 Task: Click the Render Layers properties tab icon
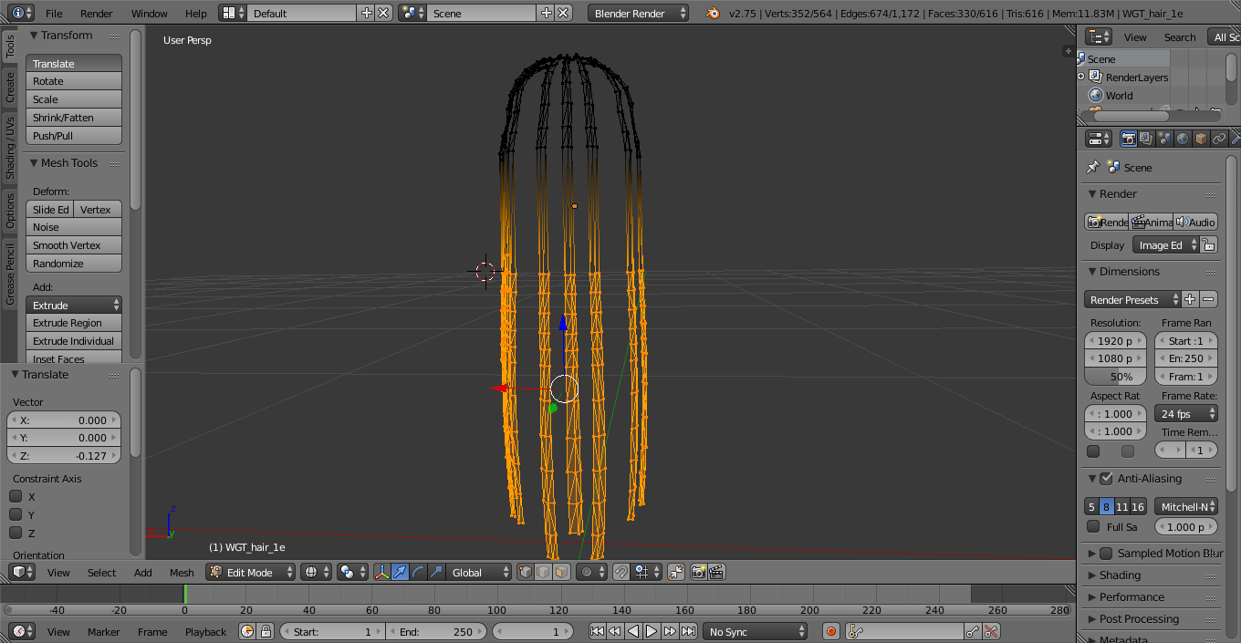[x=1146, y=139]
